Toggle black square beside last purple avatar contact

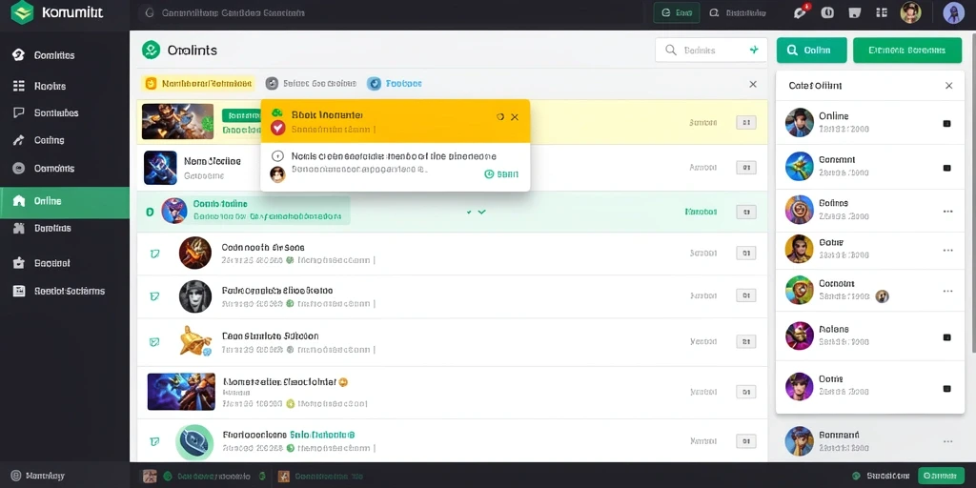(946, 389)
